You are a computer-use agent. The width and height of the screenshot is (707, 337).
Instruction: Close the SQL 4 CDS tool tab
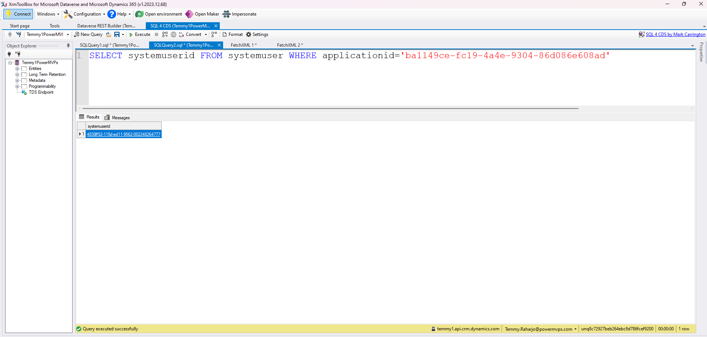pos(216,26)
